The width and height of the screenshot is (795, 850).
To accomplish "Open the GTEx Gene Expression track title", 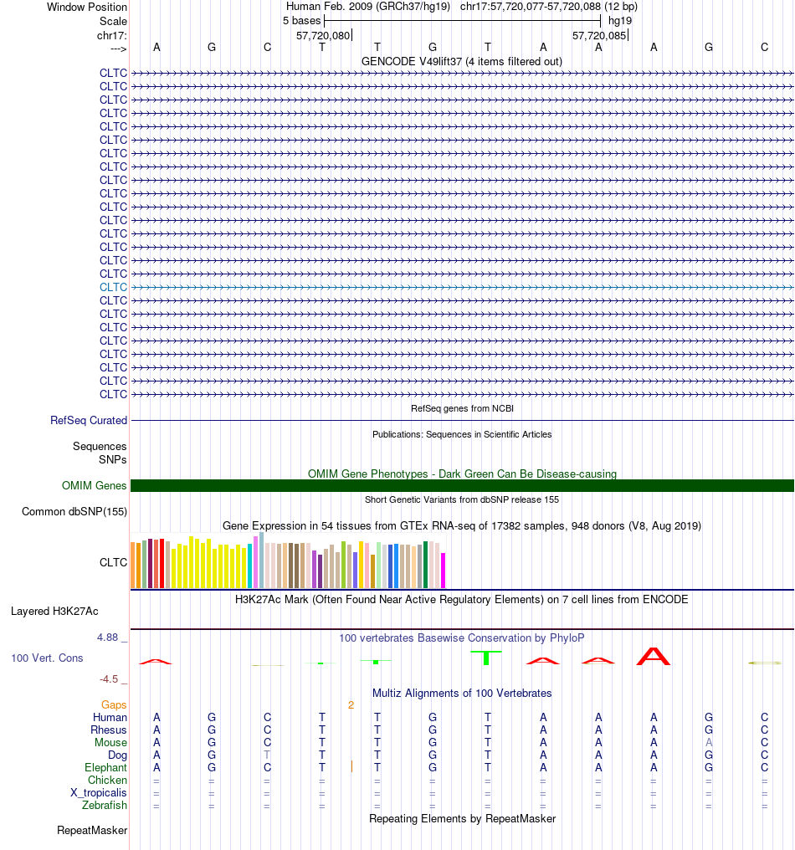I will coord(461,526).
